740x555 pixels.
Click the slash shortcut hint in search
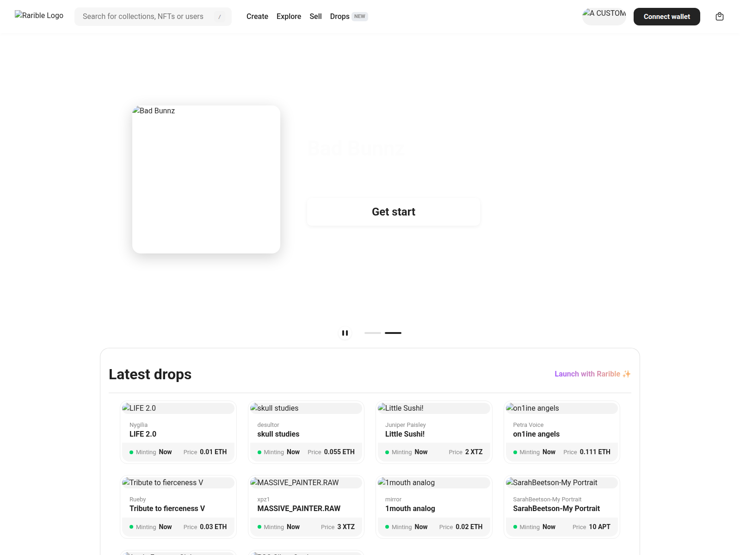(x=220, y=17)
